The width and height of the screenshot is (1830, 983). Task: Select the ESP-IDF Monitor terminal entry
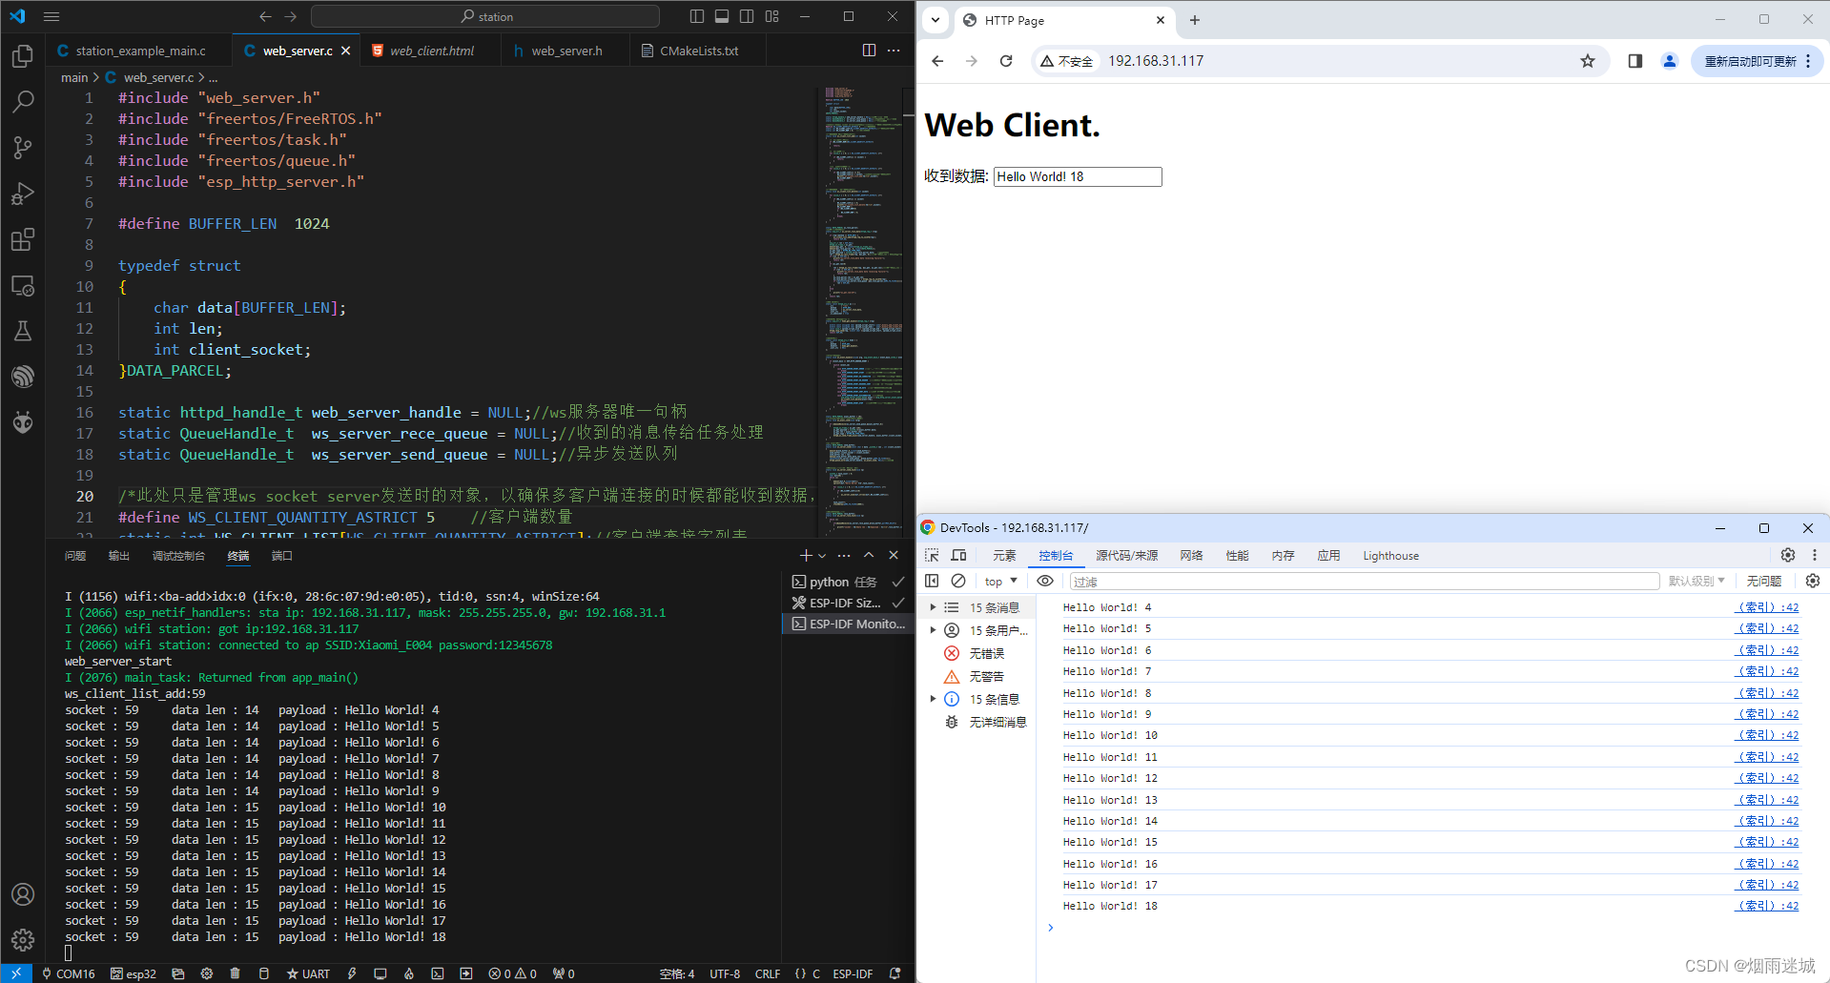(848, 624)
